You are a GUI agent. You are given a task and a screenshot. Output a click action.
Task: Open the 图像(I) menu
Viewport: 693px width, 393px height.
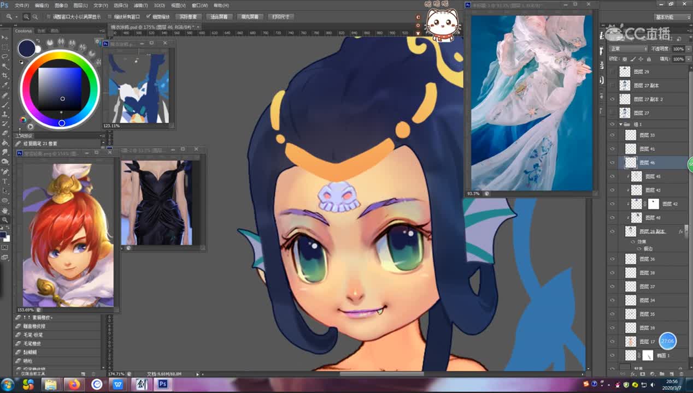[x=60, y=5]
